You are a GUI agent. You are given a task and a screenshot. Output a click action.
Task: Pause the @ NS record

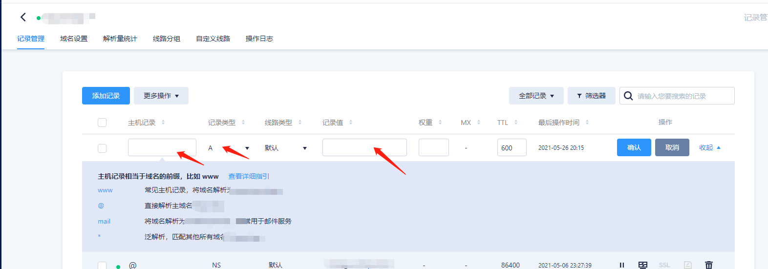(622, 265)
